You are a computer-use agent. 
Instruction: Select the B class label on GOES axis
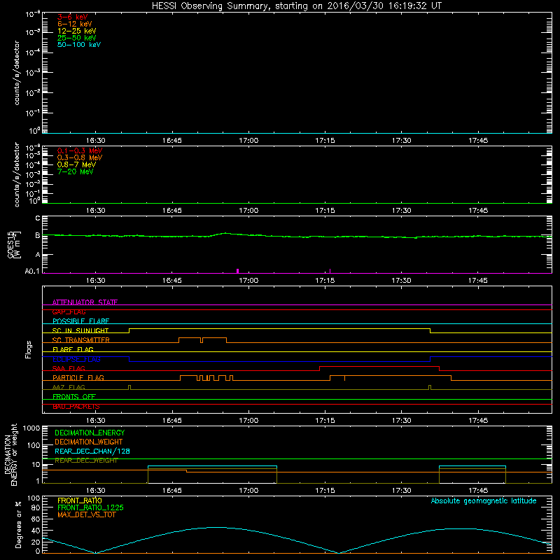(38, 235)
